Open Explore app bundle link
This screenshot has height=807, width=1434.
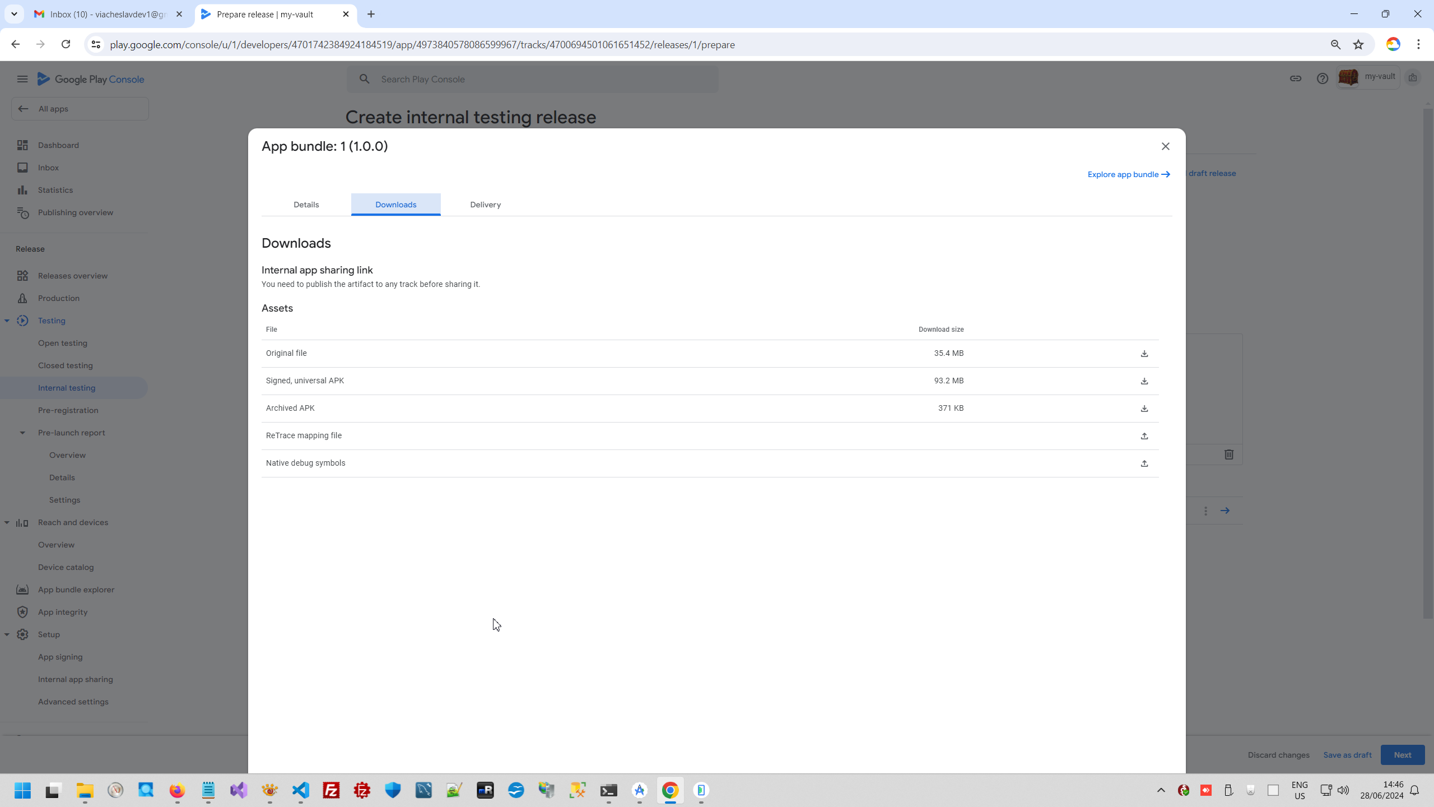(1128, 174)
